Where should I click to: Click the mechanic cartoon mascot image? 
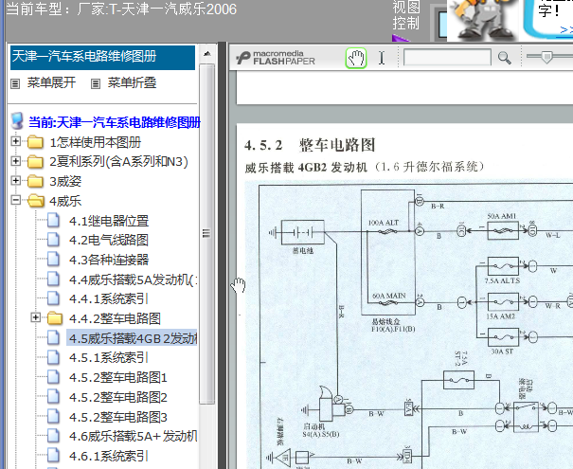tap(482, 20)
